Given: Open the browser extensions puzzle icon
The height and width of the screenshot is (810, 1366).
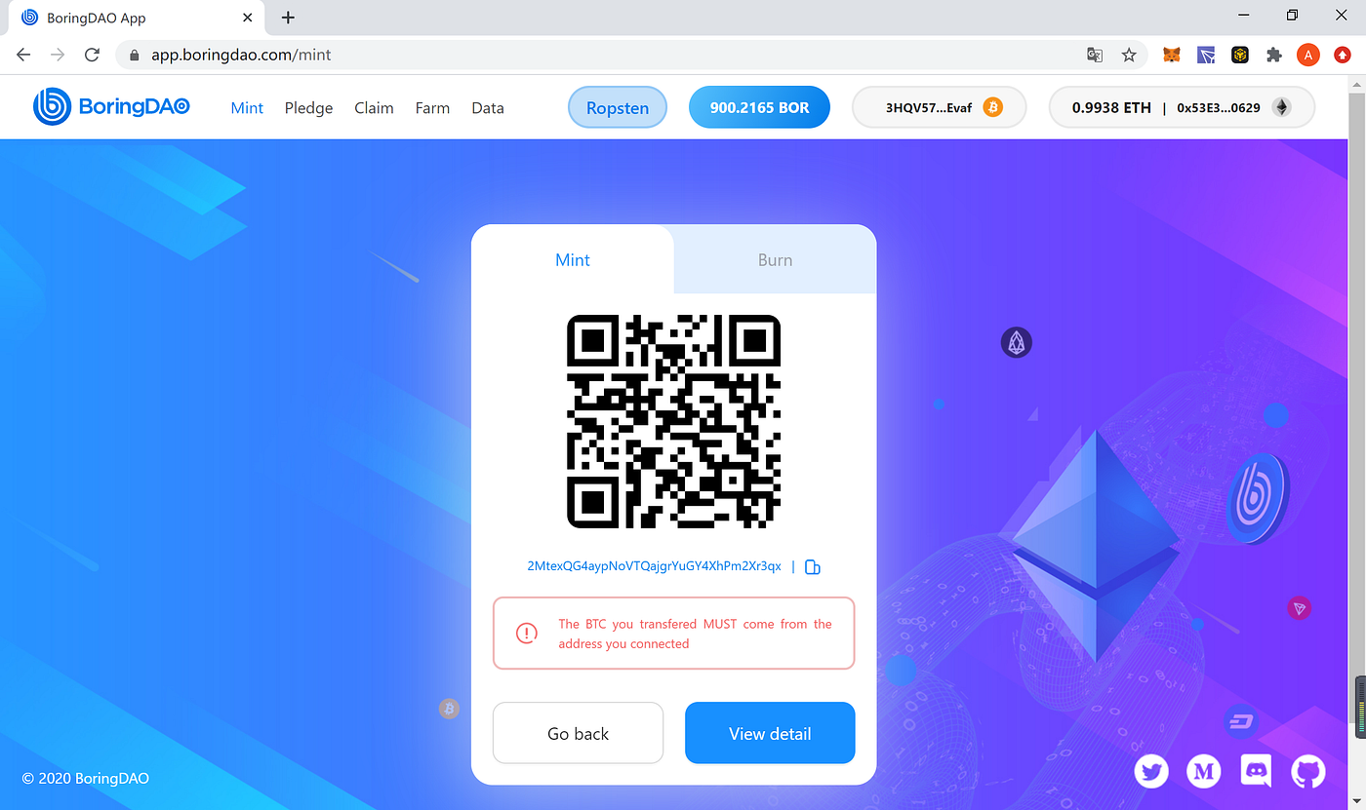Looking at the screenshot, I should 1273,55.
